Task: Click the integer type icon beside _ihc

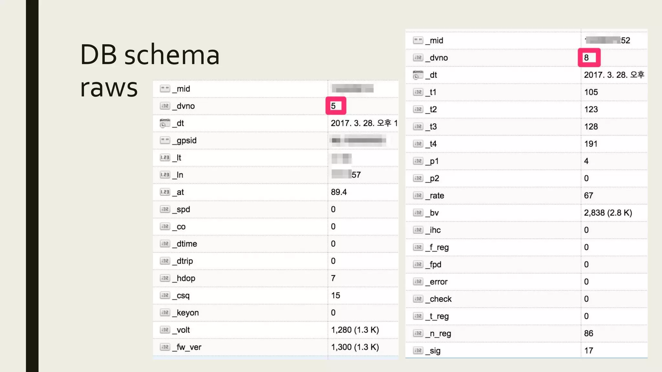Action: pyautogui.click(x=418, y=230)
